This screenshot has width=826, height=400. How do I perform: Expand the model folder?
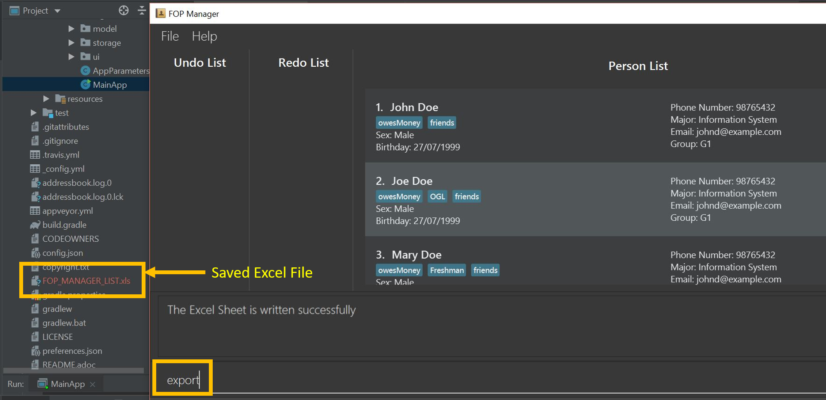click(x=71, y=29)
